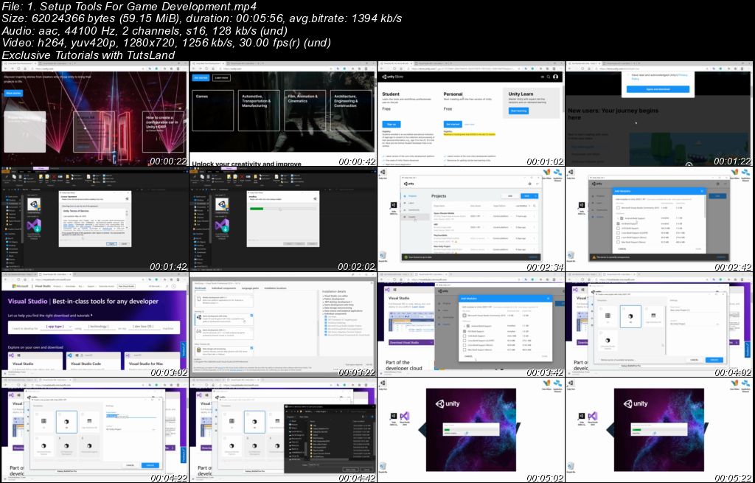The width and height of the screenshot is (755, 483).
Task: Tick Linux Build Support (Mono) checkbox in 00:02:42 frame
Action: 619,237
